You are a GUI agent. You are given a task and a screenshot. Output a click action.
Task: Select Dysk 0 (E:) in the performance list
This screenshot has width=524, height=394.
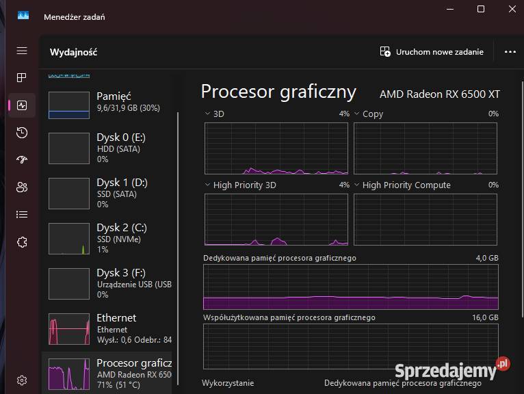coord(107,148)
